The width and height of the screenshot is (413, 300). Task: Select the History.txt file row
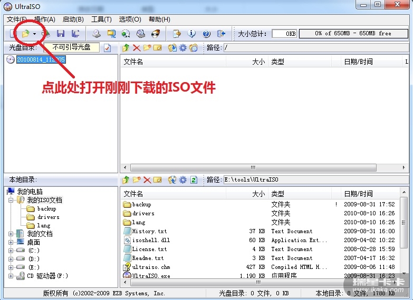(x=259, y=231)
